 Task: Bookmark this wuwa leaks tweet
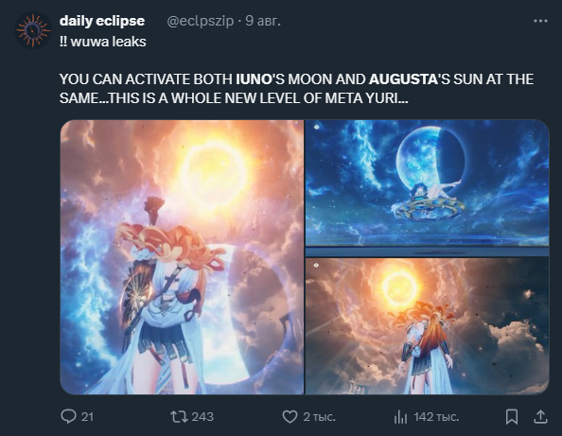tap(512, 417)
